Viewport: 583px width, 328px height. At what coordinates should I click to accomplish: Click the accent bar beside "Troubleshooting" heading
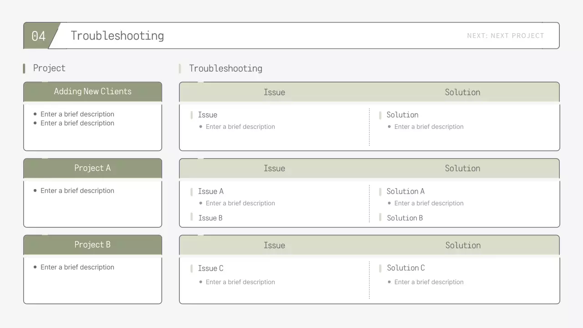coord(180,68)
